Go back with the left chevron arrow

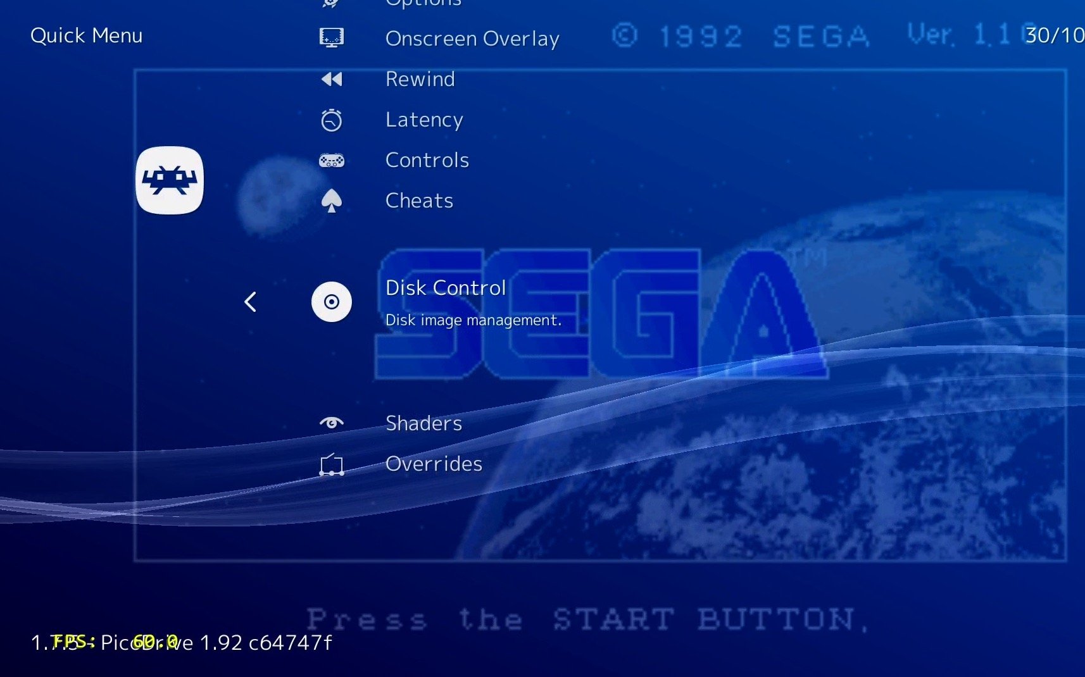[251, 302]
